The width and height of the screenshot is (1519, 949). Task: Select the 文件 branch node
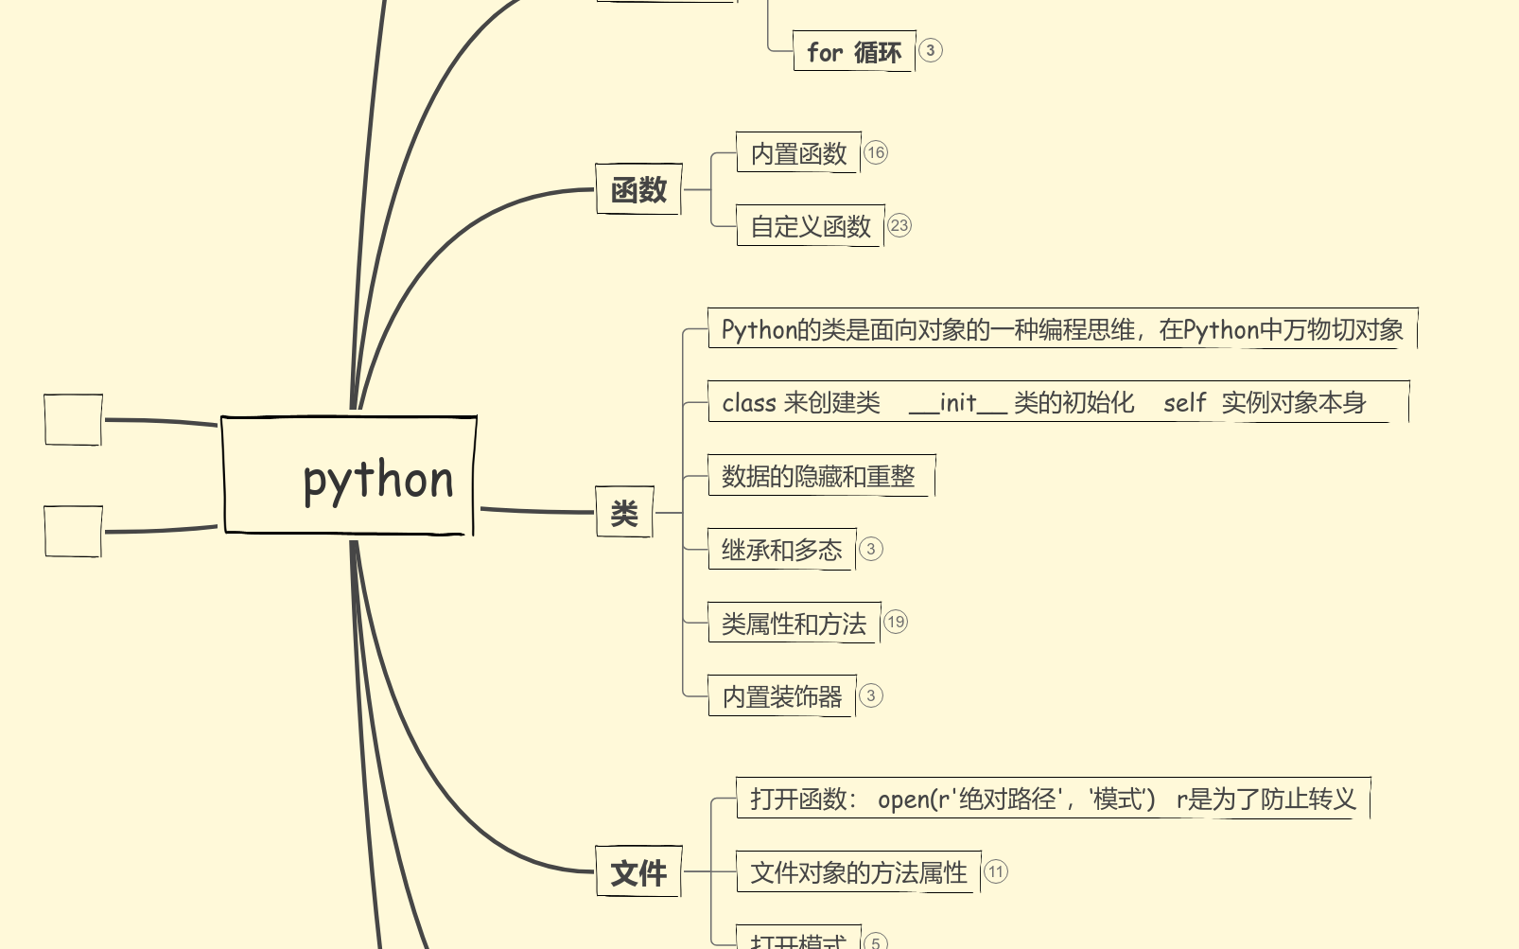pyautogui.click(x=639, y=871)
